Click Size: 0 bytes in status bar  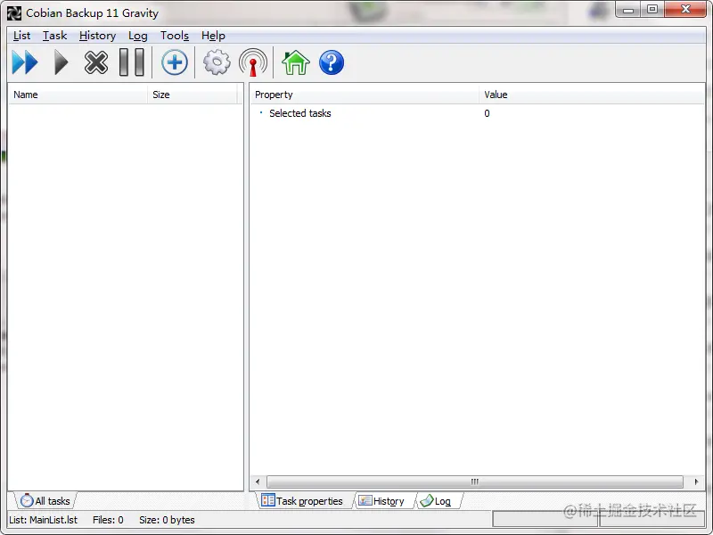pyautogui.click(x=167, y=520)
